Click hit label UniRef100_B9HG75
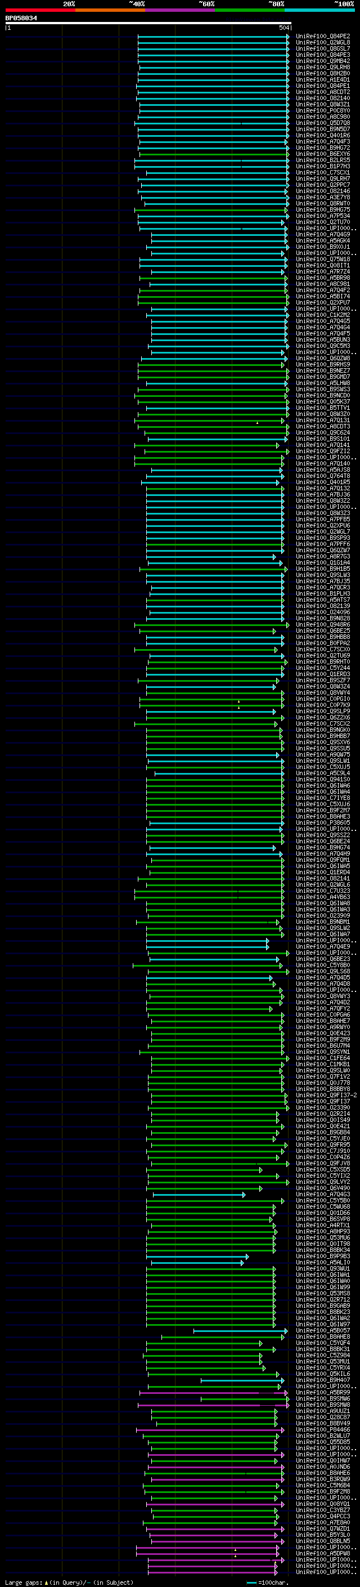Viewport: 360px width, 1587px height. (323, 209)
